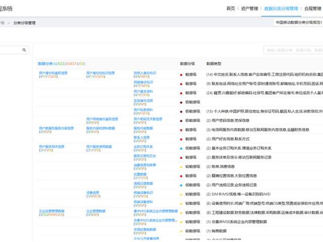Image resolution: width=323 pixels, height=242 pixels.
Task: Open the 自然人身份标识 item
Action: 145,73
